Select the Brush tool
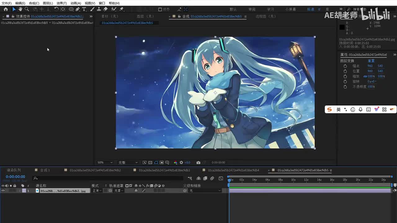The width and height of the screenshot is (397, 223). point(92,9)
